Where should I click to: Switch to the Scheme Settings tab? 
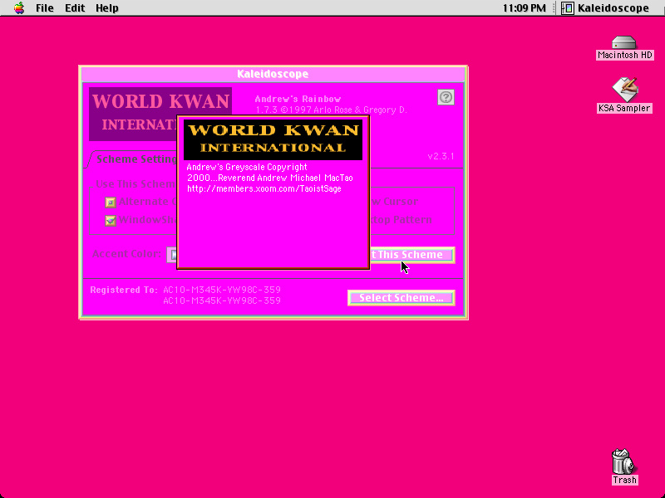point(136,159)
